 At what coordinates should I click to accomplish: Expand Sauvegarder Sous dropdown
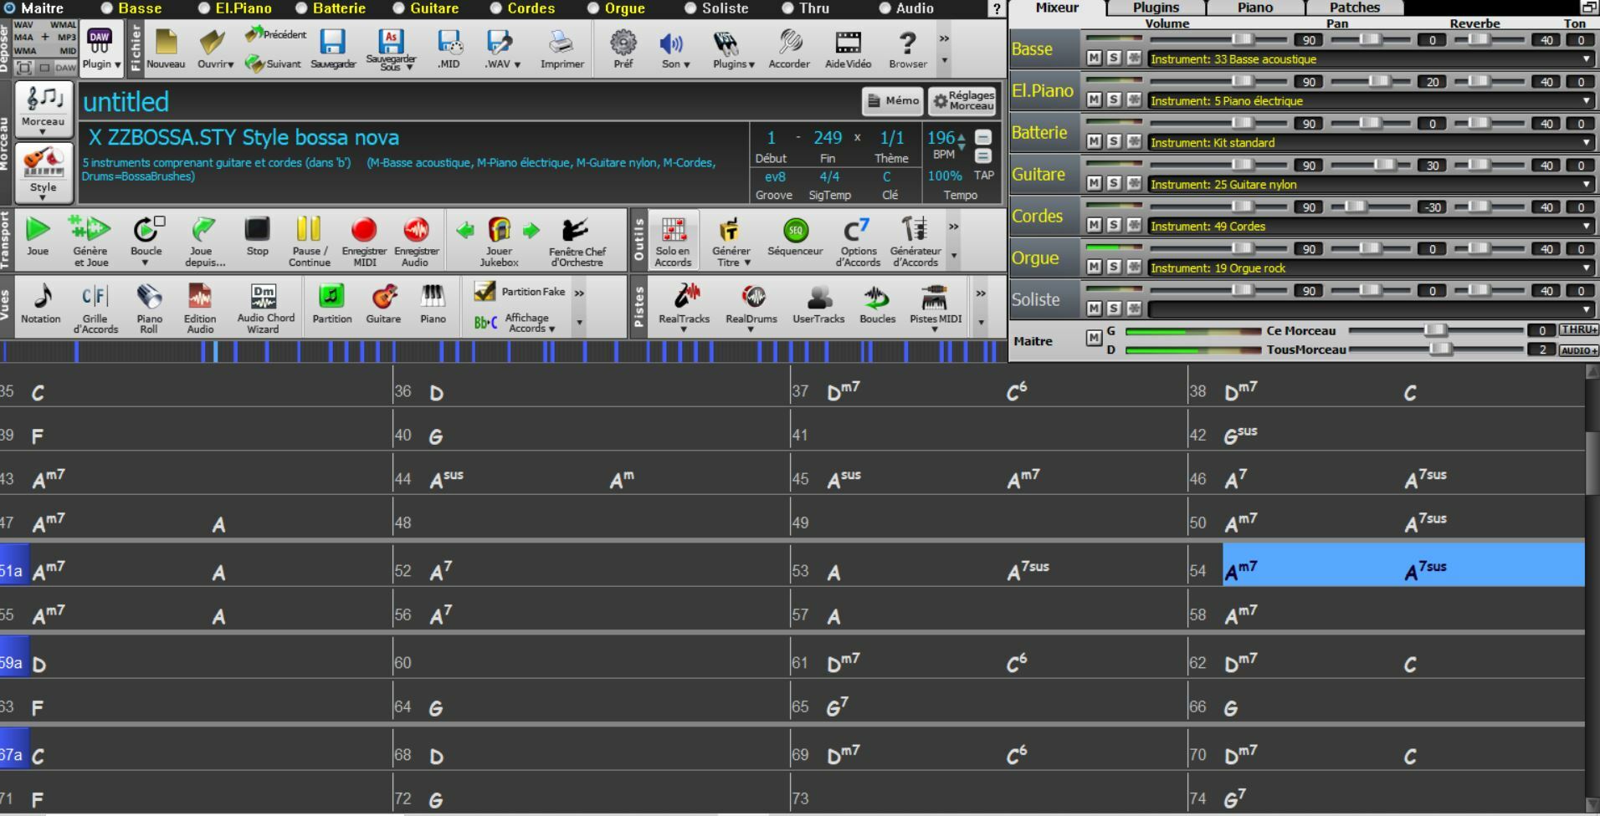pyautogui.click(x=410, y=67)
